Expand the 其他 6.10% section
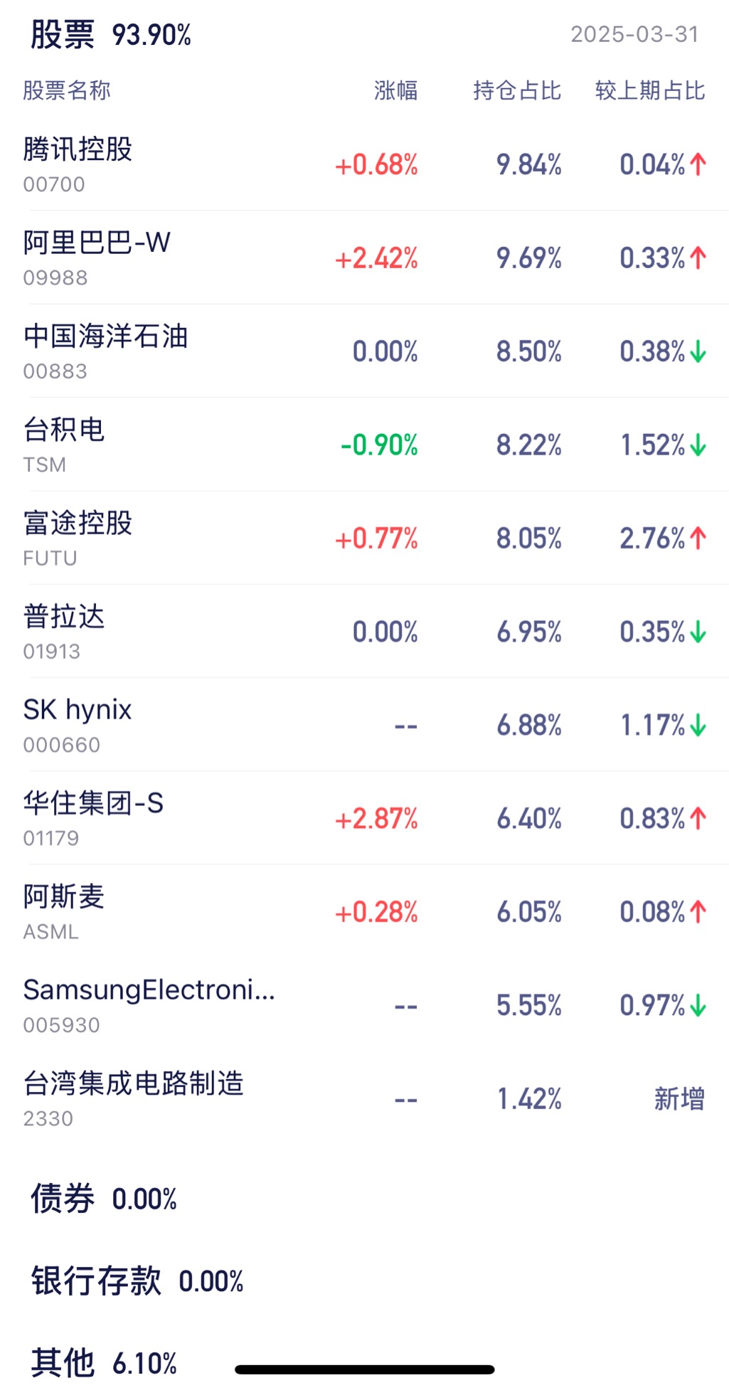This screenshot has height=1390, width=729. (x=104, y=1363)
